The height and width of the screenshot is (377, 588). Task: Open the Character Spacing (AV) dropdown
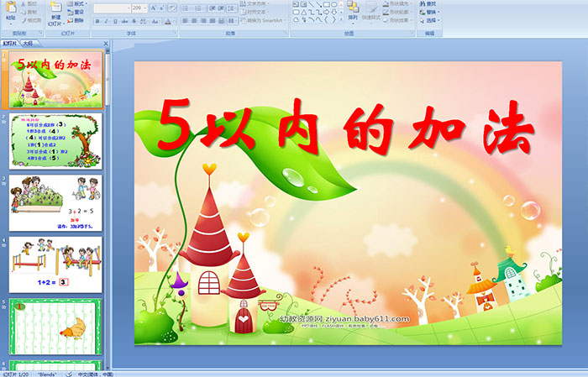(144, 21)
